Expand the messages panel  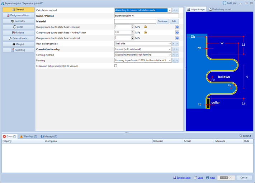[245, 136]
